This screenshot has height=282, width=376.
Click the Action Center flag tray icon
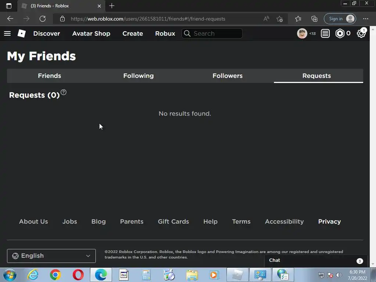coord(330,275)
